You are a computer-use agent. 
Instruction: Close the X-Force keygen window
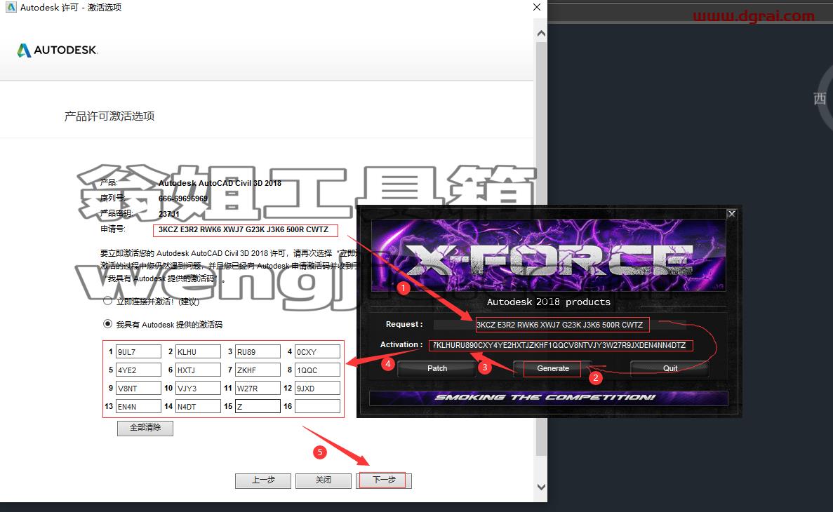[731, 213]
